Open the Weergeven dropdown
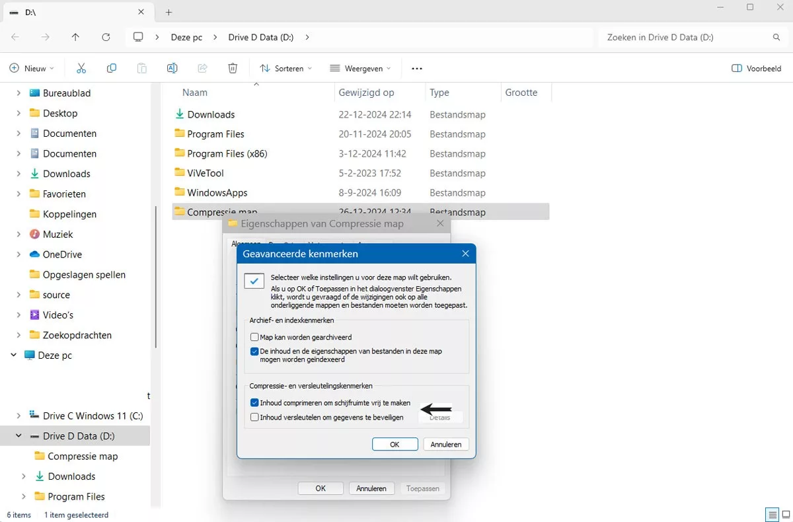This screenshot has height=522, width=793. [x=360, y=68]
